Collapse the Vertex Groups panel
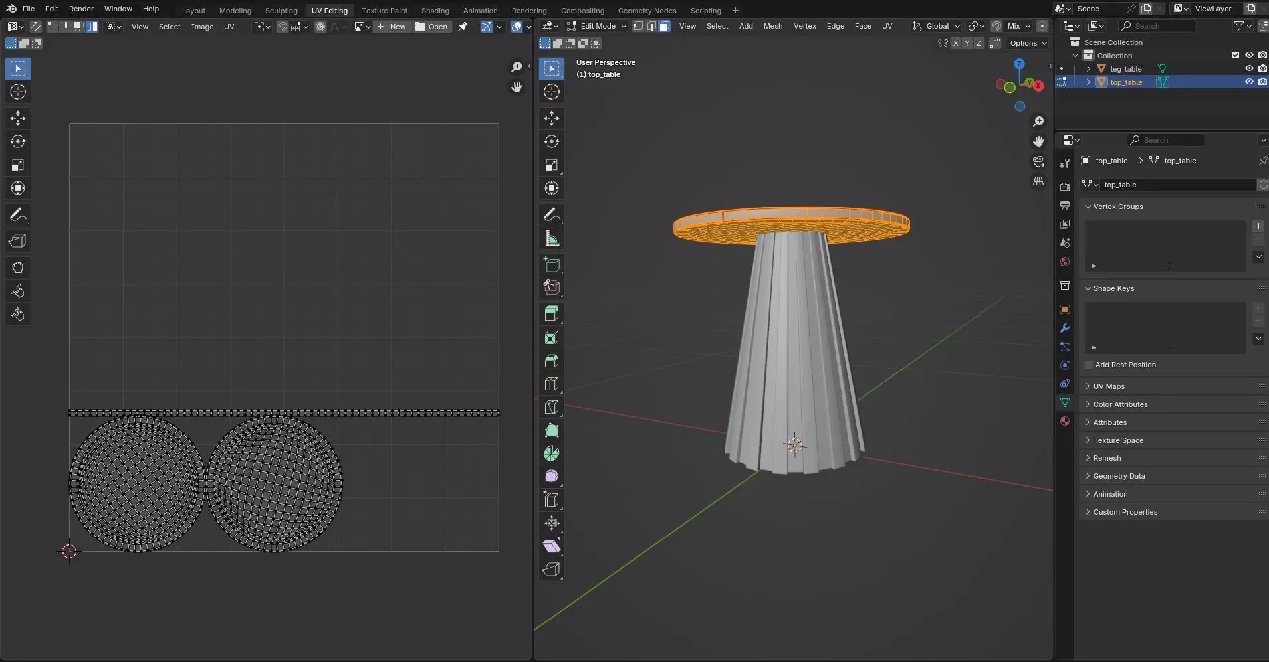Image resolution: width=1269 pixels, height=662 pixels. [1118, 207]
